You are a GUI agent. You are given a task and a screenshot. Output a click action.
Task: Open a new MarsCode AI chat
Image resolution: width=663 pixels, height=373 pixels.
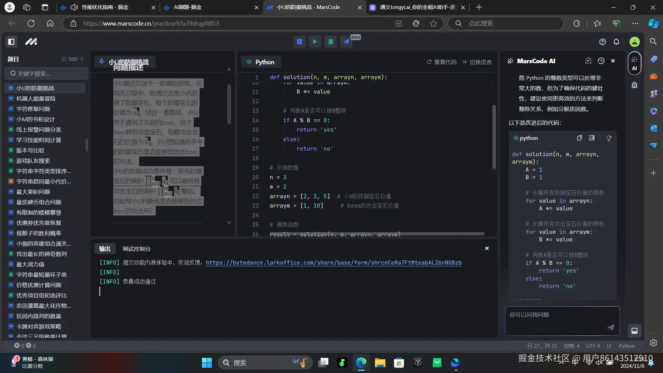click(x=588, y=61)
